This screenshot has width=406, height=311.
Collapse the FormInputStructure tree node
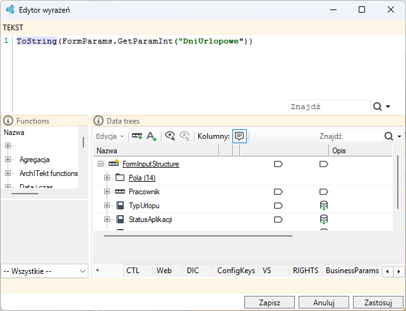[x=101, y=164]
